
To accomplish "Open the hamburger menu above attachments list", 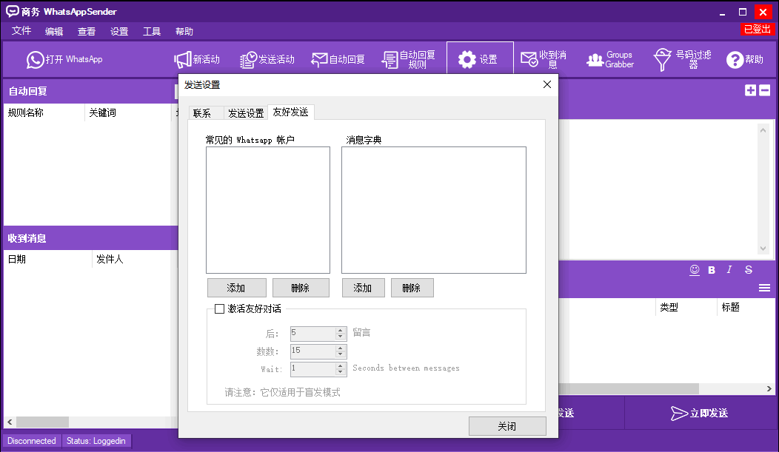I will [765, 288].
